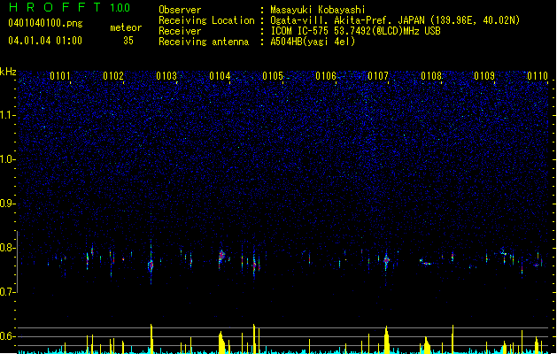Click the strong meteor echo near 0103
Viewport: 557px width, 354px height.
(x=151, y=265)
